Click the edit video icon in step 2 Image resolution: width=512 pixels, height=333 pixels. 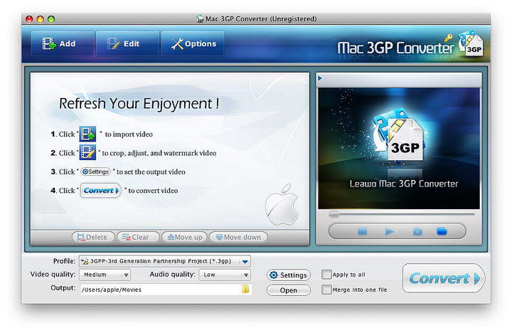(87, 152)
